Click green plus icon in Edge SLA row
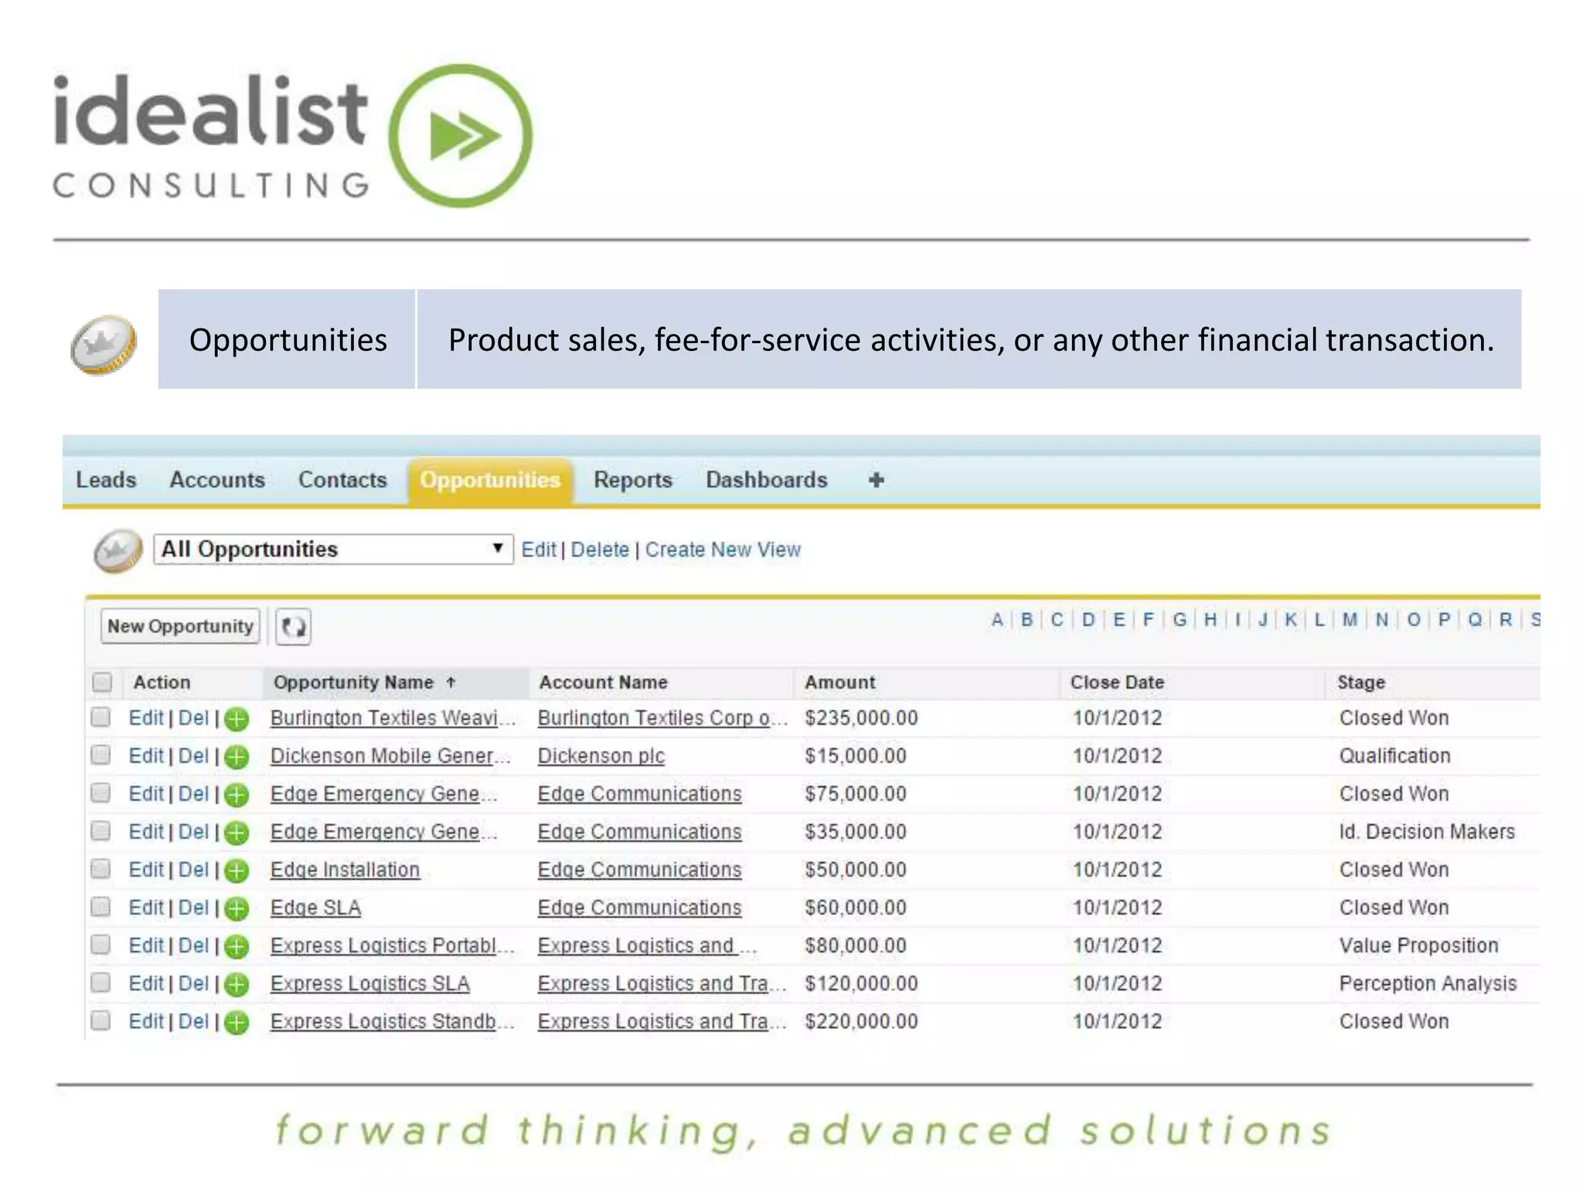This screenshot has height=1187, width=1583. coord(237,909)
